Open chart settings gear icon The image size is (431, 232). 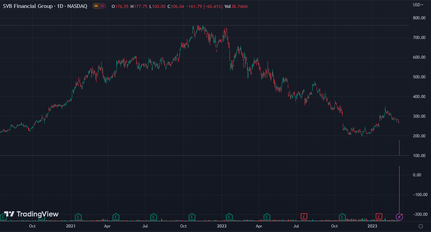[x=421, y=226]
